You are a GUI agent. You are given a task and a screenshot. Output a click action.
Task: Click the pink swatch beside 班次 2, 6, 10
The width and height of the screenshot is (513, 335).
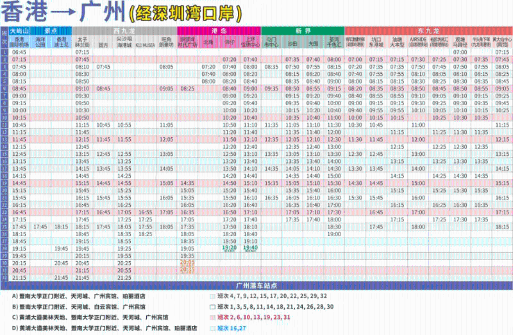tap(213, 318)
